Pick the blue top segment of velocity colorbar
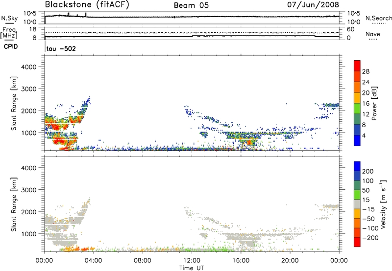This screenshot has height=271, width=392. pos(357,166)
